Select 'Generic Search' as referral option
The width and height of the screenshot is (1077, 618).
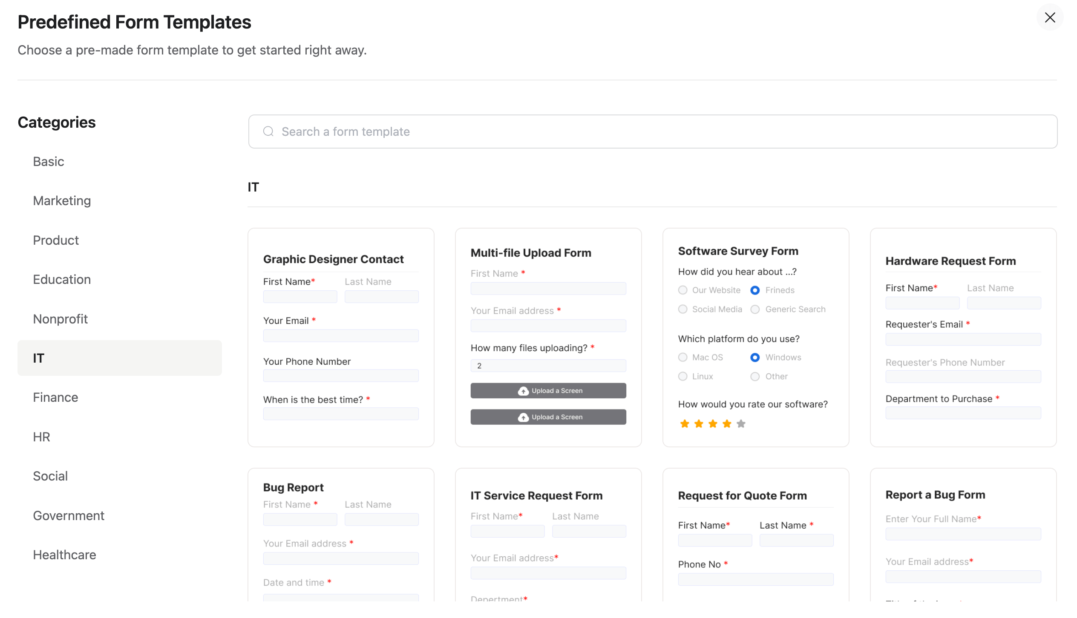coord(755,309)
